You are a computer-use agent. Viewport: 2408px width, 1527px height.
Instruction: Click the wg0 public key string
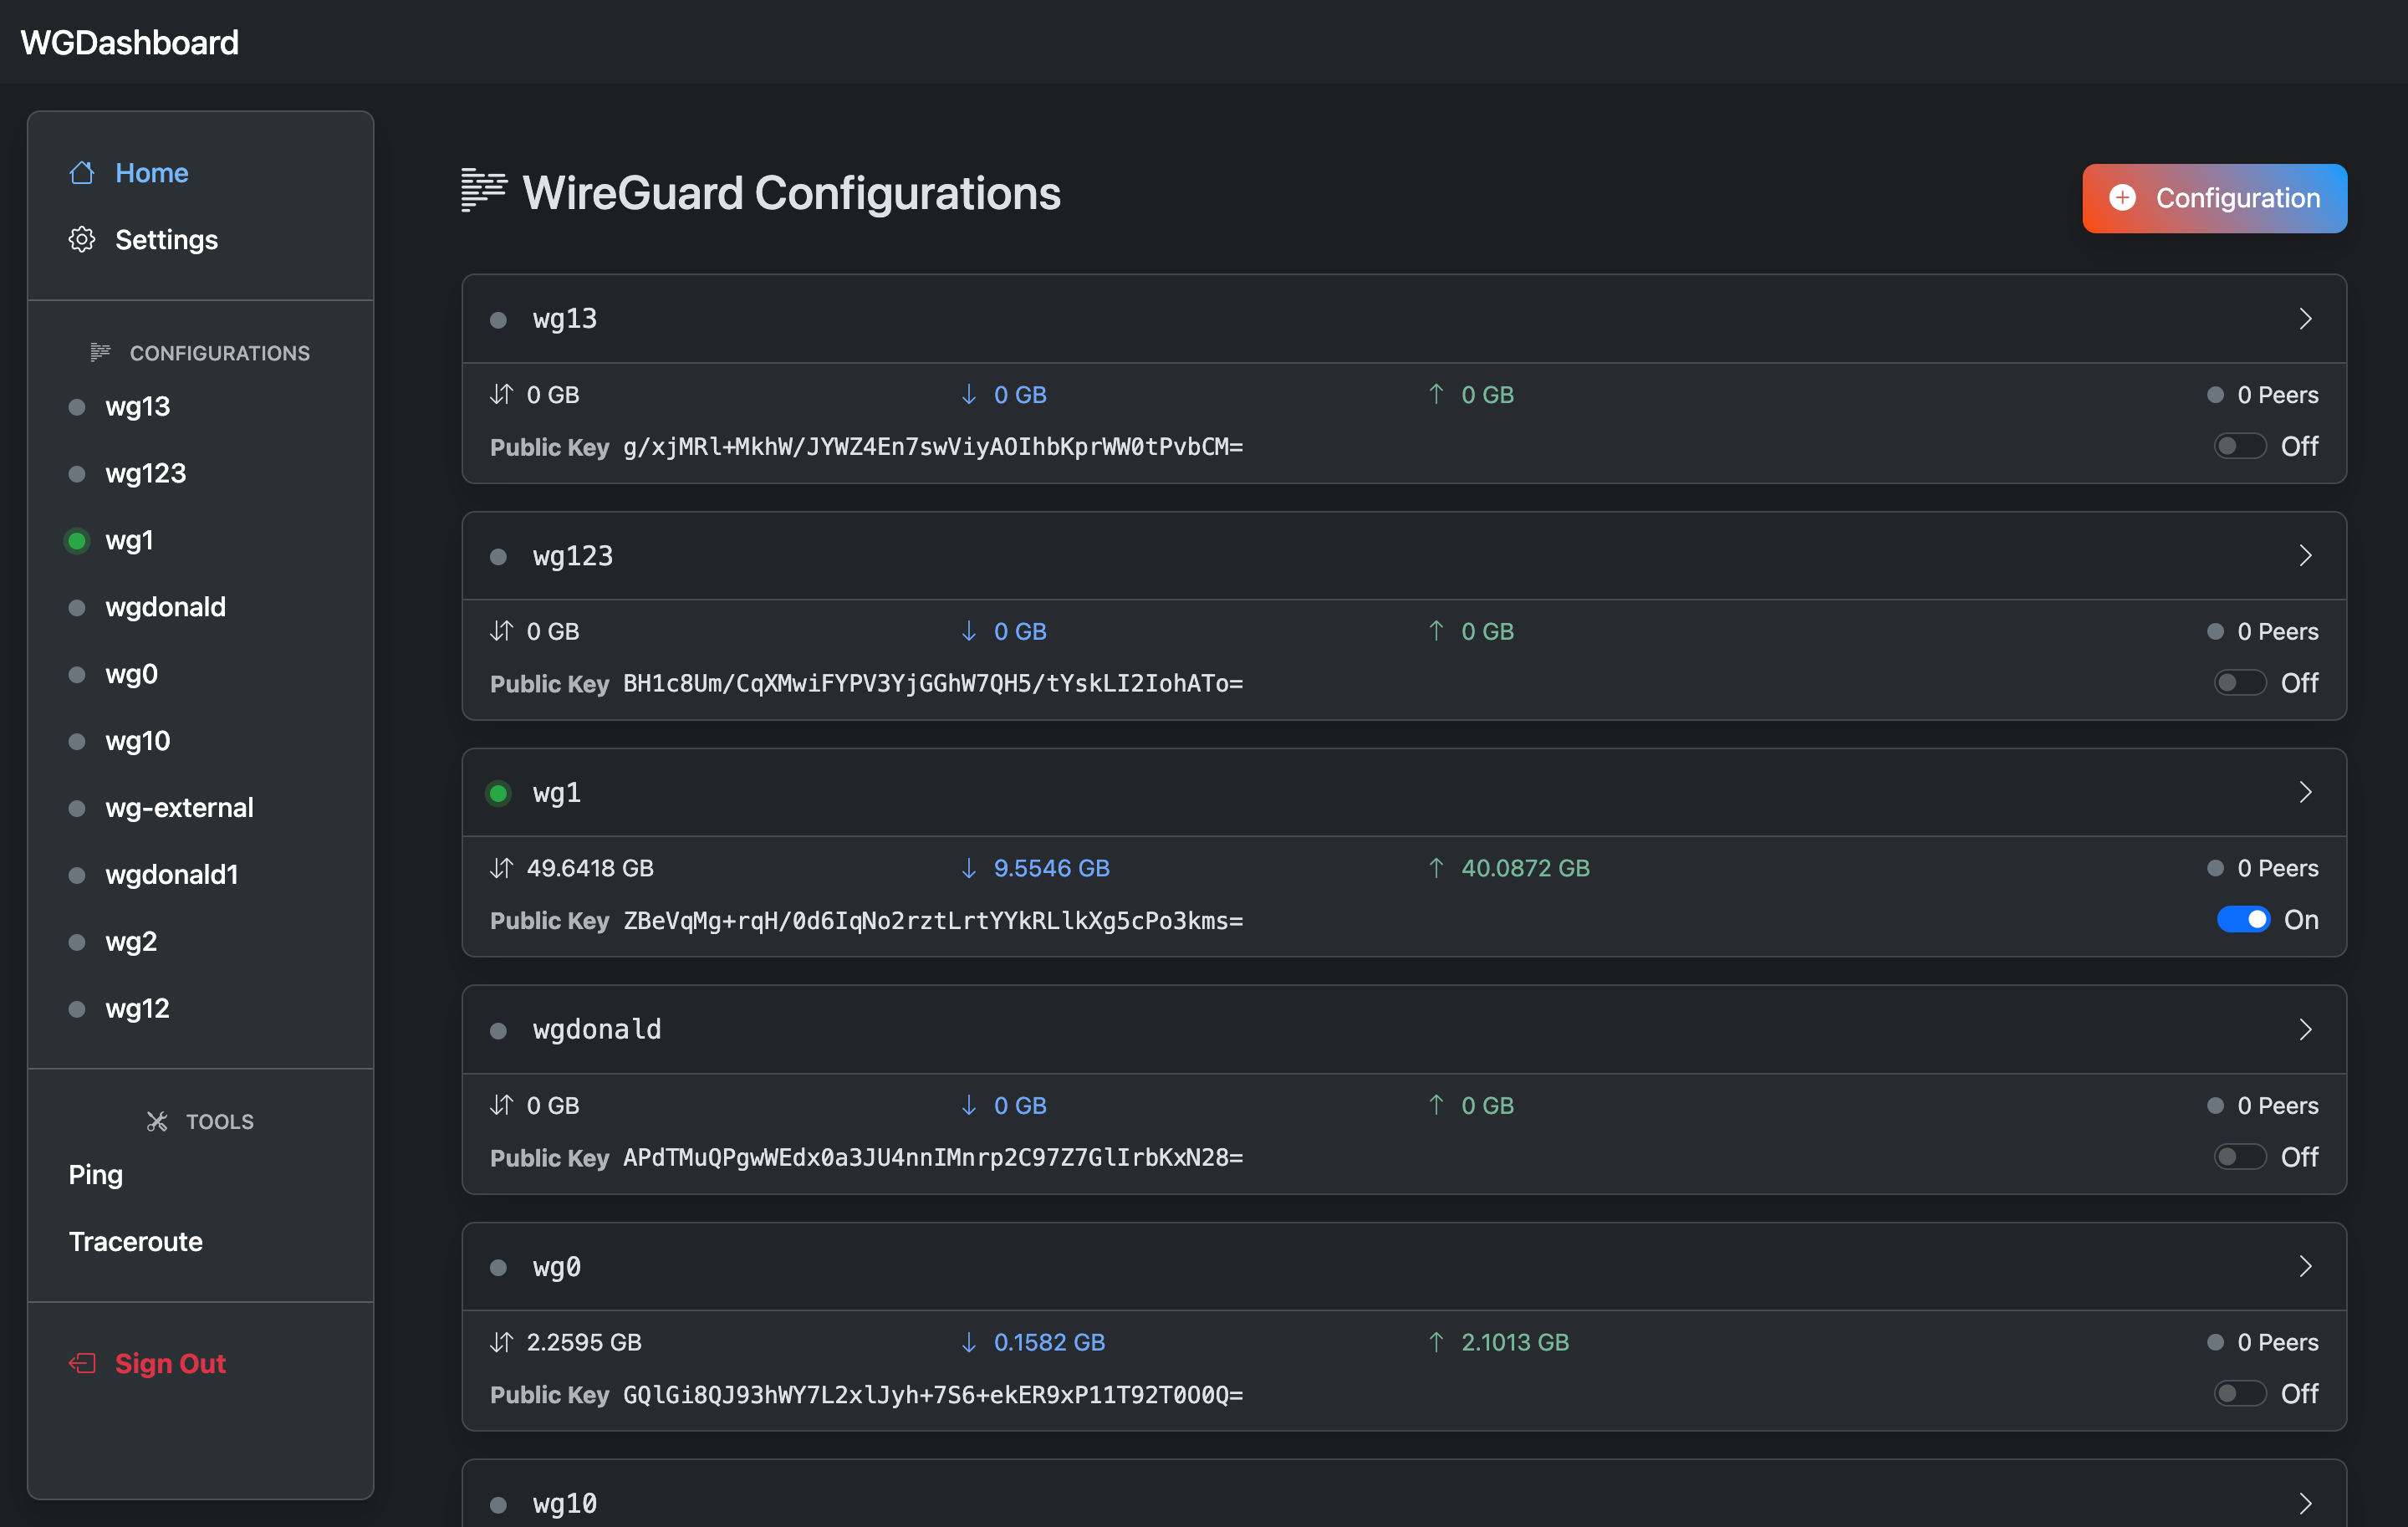933,1394
